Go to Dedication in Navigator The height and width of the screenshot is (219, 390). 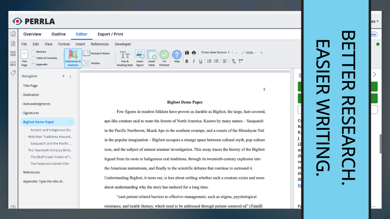tap(31, 95)
